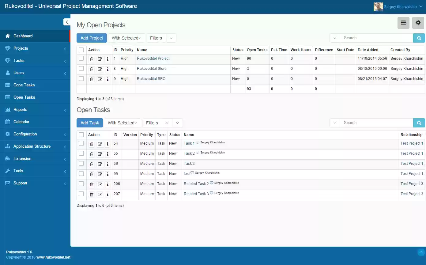Viewport: 426px width, 265px height.
Task: Open info for Task 1 via the info icon
Action: [107, 144]
